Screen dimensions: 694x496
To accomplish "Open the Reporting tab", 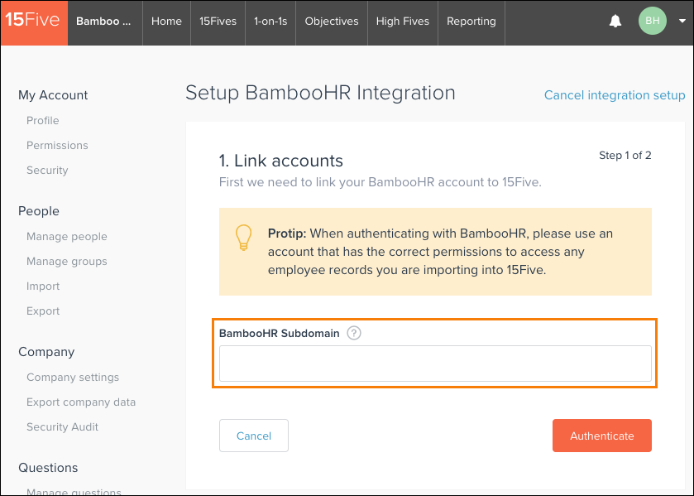I will point(471,22).
